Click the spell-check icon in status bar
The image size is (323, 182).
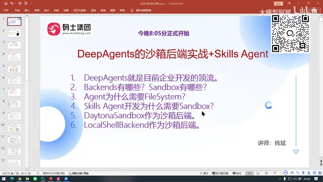tap(38, 173)
